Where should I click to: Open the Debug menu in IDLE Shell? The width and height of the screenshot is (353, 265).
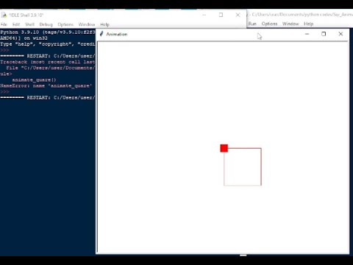click(46, 24)
